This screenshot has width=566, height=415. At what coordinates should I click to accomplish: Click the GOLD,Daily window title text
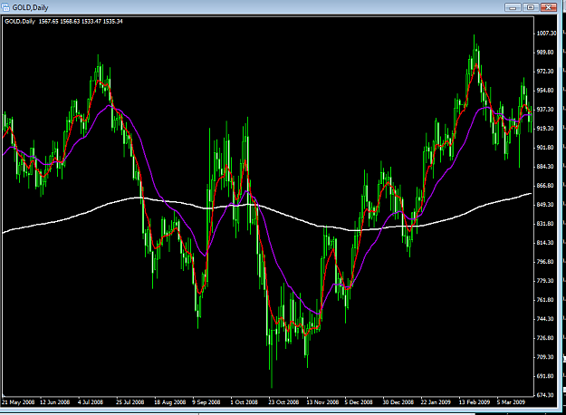[30, 7]
